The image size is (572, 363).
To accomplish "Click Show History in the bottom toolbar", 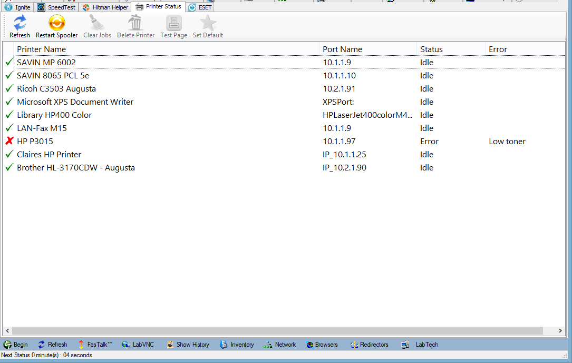I will click(188, 345).
